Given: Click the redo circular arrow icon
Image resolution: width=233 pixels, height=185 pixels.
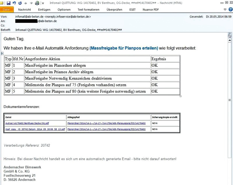Looking at the screenshot, I should coord(20,3).
